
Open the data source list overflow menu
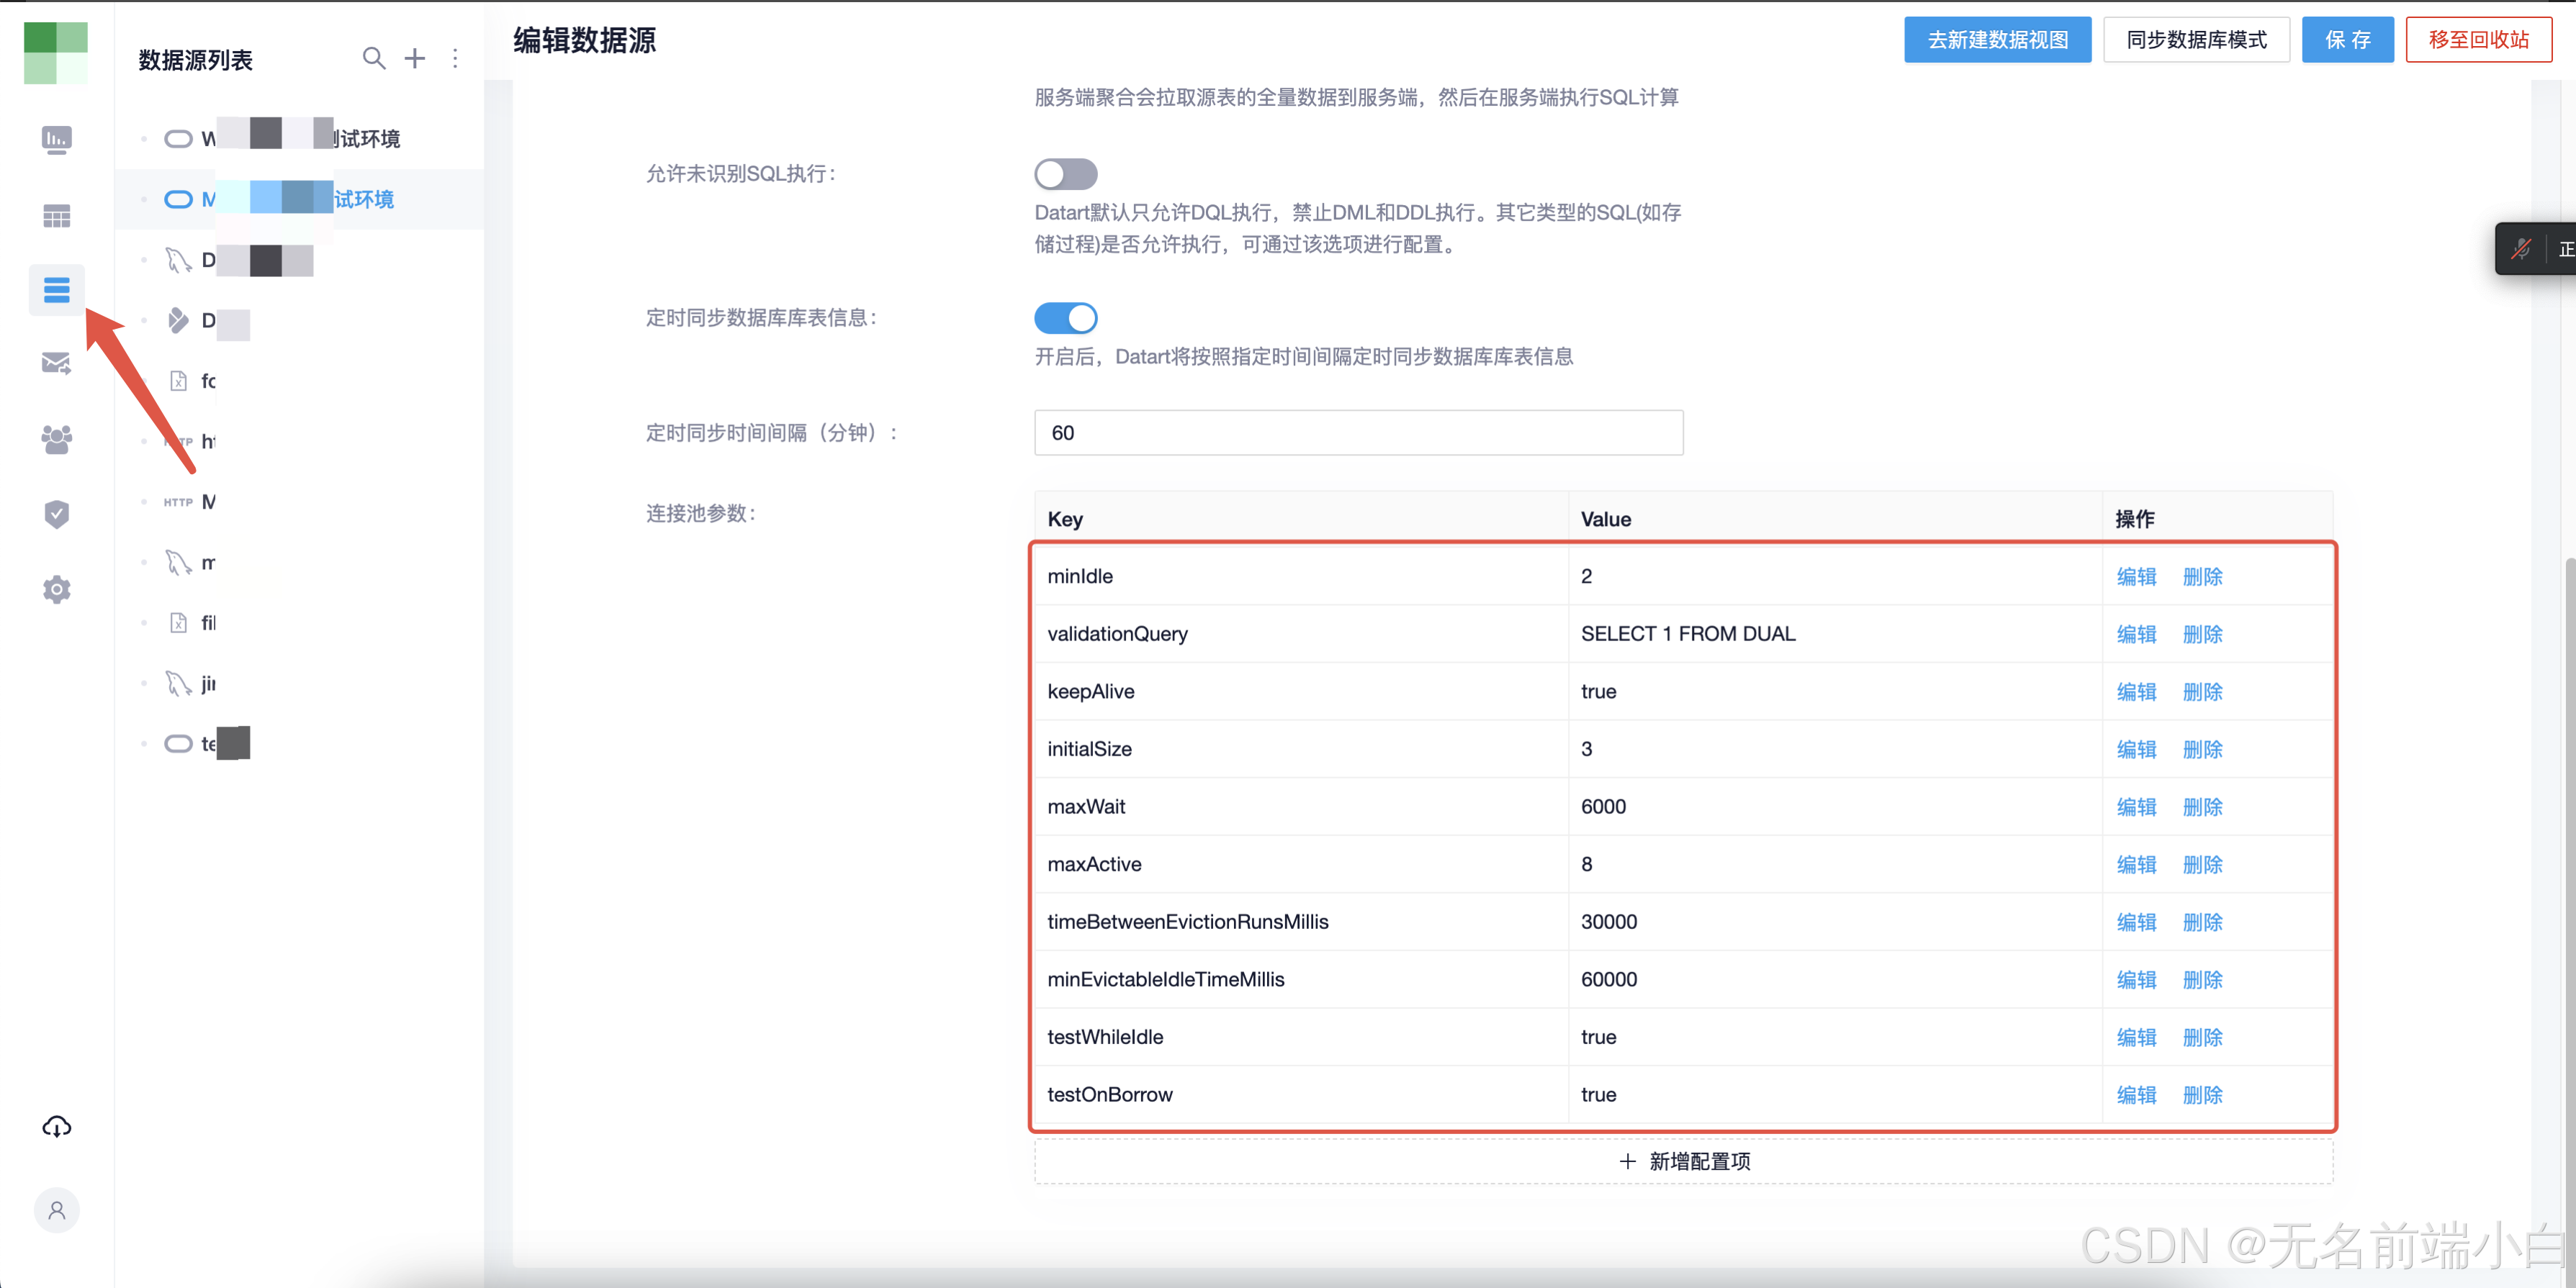(456, 58)
